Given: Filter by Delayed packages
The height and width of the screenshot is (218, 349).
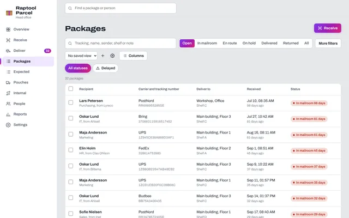Looking at the screenshot, I should (x=105, y=68).
